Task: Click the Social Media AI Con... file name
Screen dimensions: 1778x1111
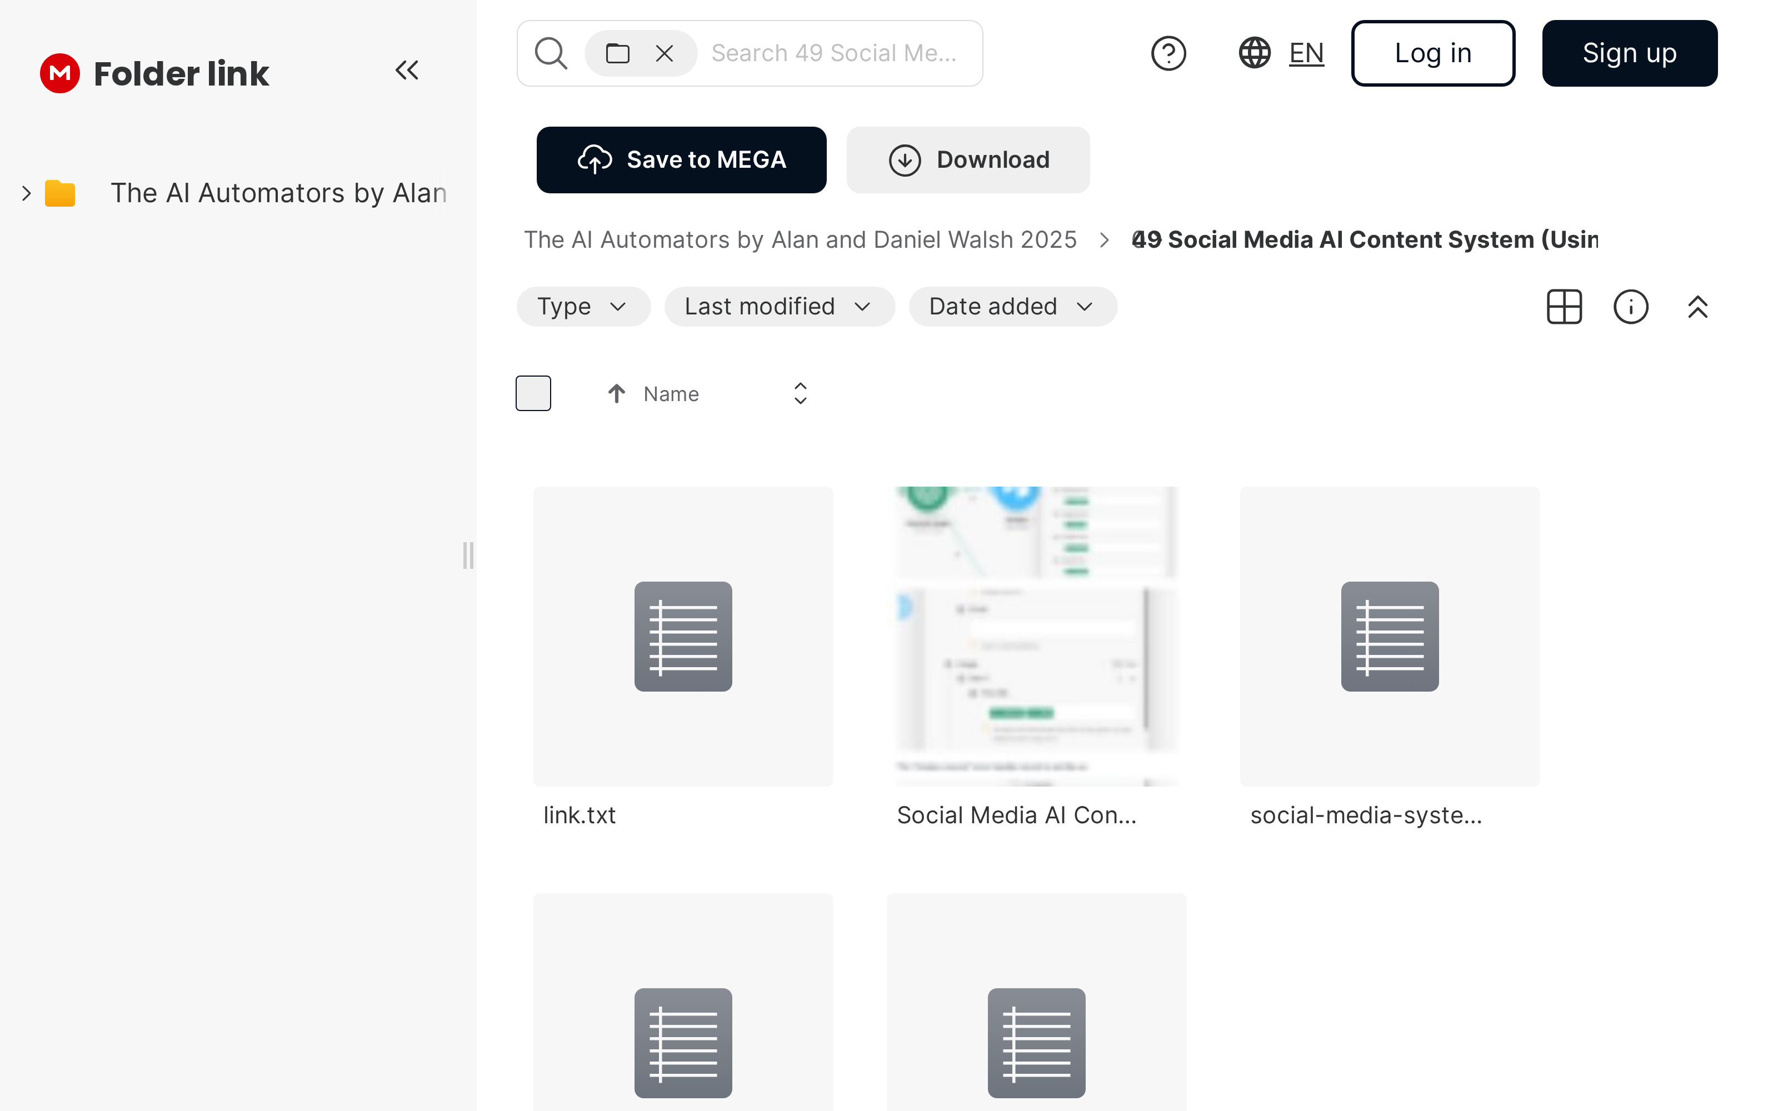Action: click(x=1016, y=815)
